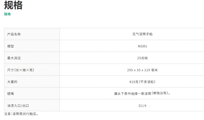The height and width of the screenshot is (120, 204).
Task: Select the 25兆帕 pressure value
Action: coord(142,58)
